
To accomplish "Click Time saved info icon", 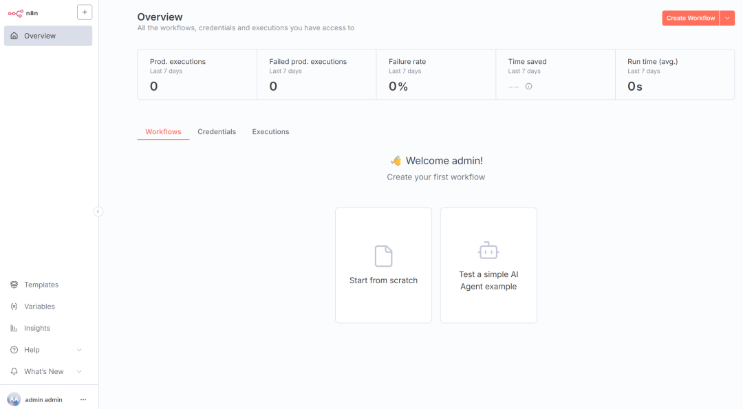I will tap(529, 87).
